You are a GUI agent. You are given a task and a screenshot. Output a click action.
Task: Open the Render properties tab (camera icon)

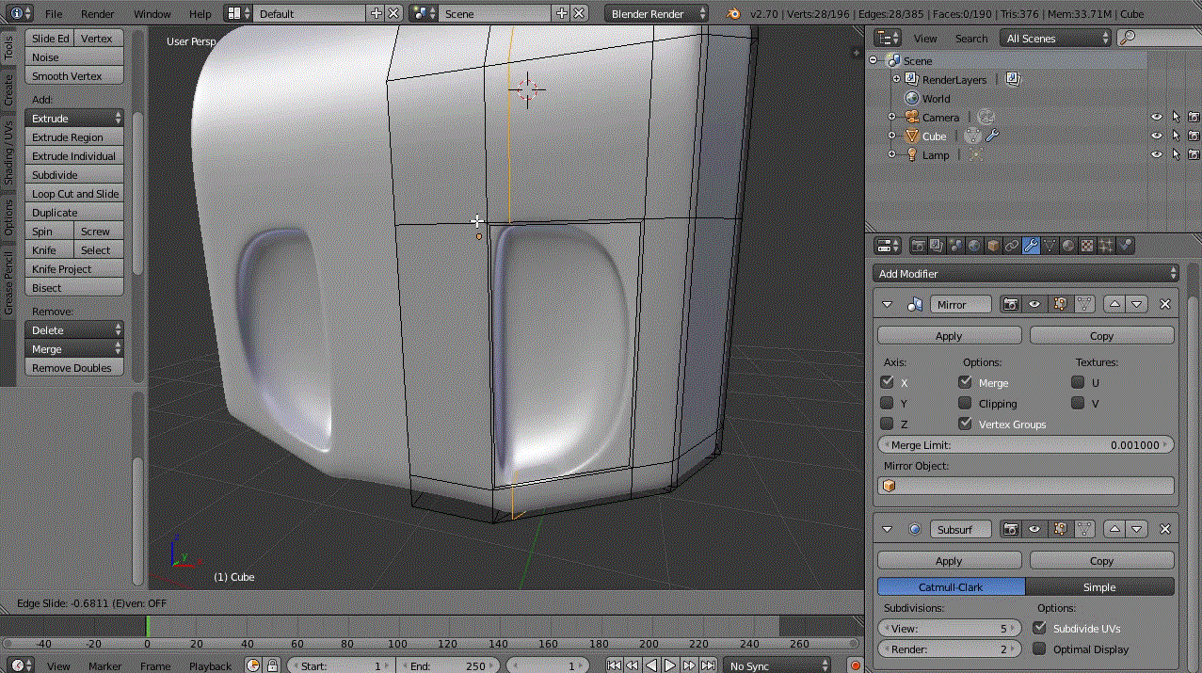(918, 246)
